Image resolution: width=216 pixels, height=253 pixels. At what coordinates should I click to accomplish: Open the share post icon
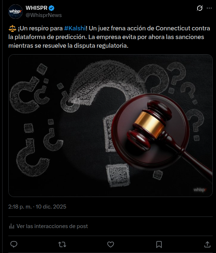pyautogui.click(x=207, y=244)
